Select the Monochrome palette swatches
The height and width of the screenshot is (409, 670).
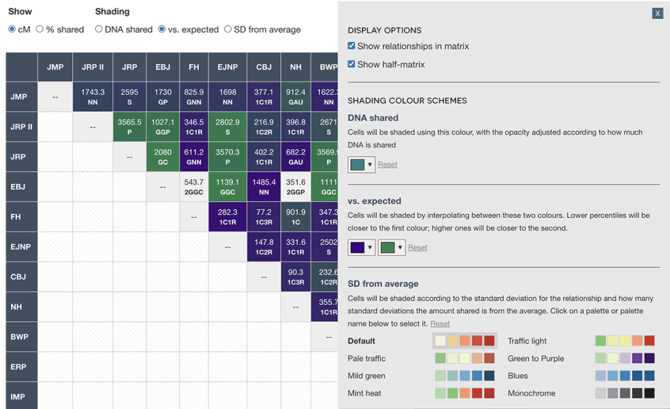[624, 393]
